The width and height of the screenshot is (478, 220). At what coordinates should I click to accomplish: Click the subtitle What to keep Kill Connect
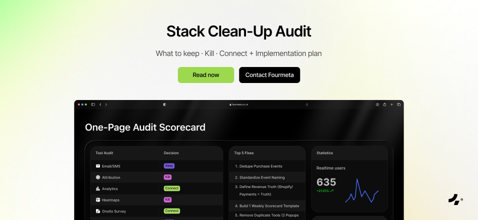238,53
